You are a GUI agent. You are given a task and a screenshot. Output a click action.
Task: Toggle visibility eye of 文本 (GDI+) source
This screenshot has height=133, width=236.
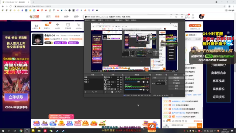point(118,82)
